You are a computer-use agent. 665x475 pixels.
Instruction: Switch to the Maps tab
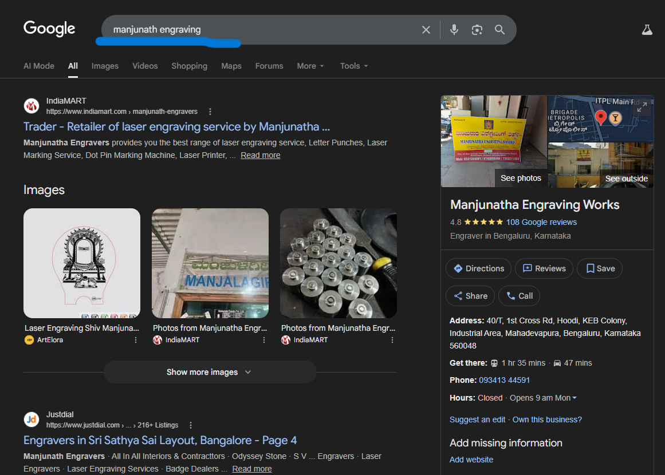coord(231,66)
